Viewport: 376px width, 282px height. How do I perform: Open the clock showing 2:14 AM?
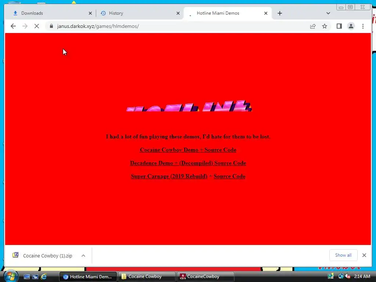[362, 276]
